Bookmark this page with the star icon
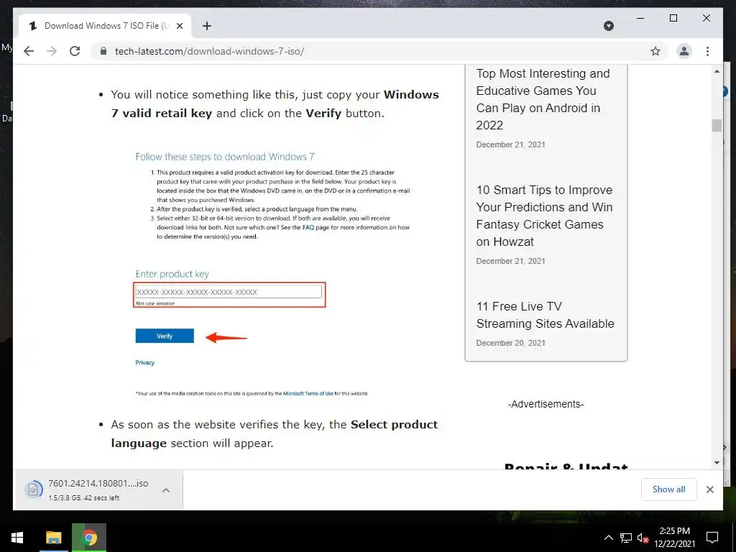The width and height of the screenshot is (736, 552). [655, 51]
